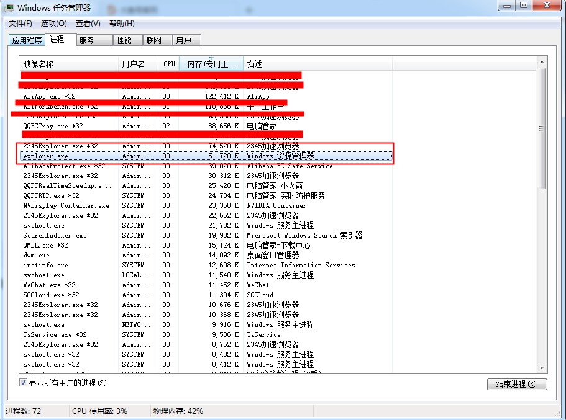Select the explorer.exe process row
The image size is (566, 420).
(206, 156)
